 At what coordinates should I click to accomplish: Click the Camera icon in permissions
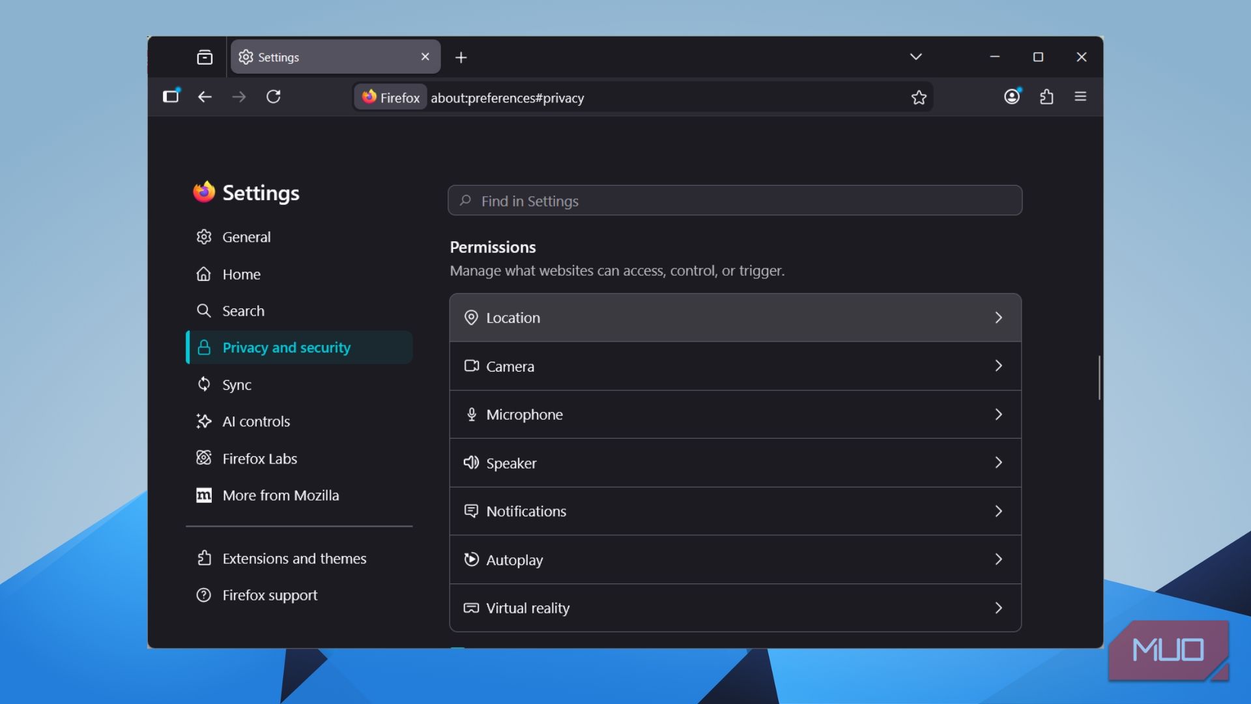click(471, 366)
